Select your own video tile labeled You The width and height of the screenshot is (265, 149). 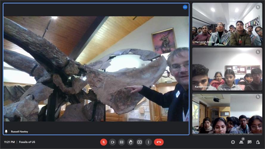coord(227,114)
